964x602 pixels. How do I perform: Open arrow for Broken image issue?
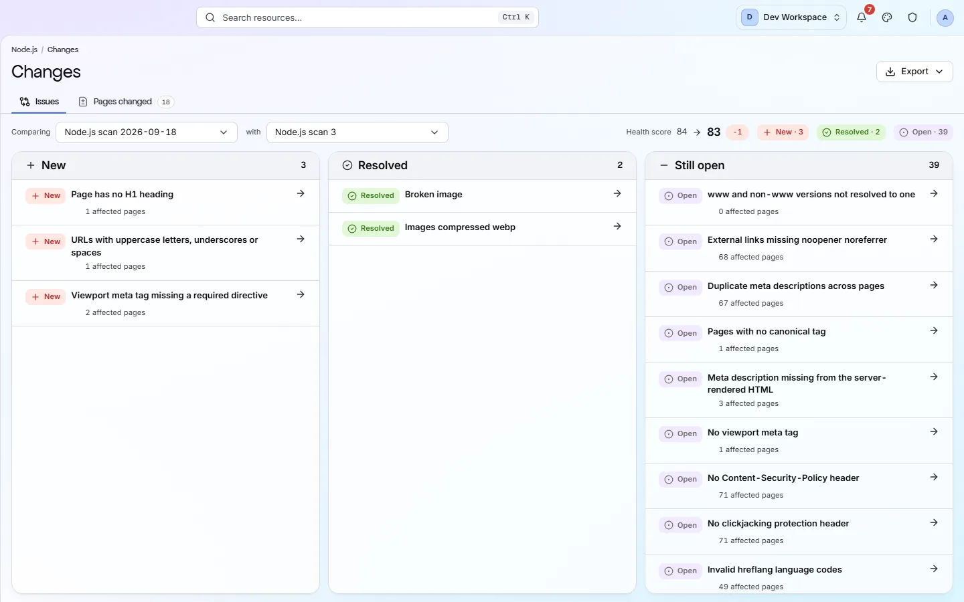pyautogui.click(x=617, y=193)
